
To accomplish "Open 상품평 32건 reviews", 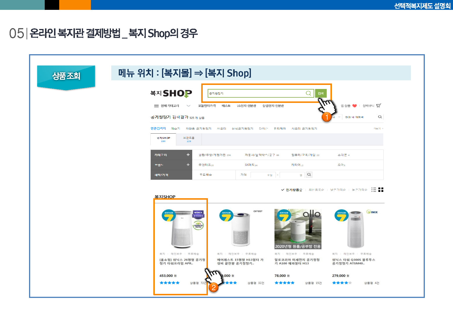I will point(256,283).
